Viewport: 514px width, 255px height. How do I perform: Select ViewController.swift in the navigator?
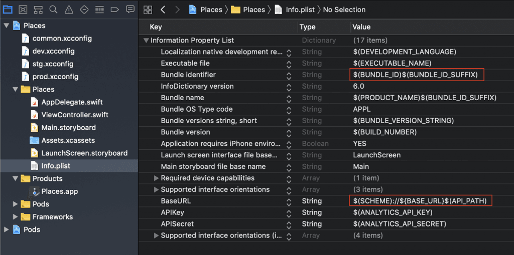tap(75, 115)
